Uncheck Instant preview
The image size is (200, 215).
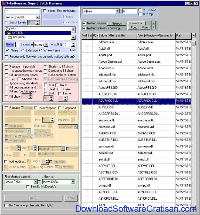click(84, 23)
